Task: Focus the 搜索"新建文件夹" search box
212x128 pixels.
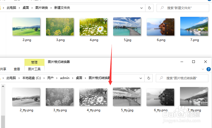Action: pos(183,8)
